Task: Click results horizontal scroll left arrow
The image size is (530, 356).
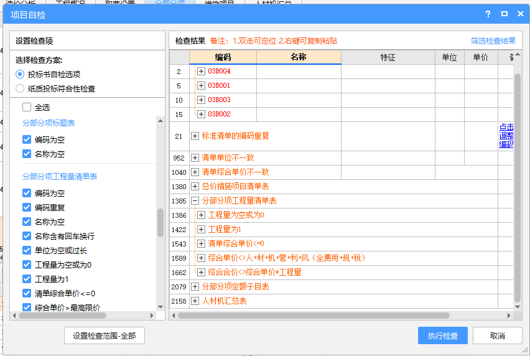Action: click(x=174, y=316)
